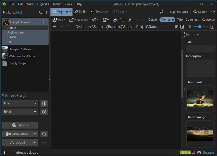The height and width of the screenshot is (156, 217).
Task: Open the Tools menu
Action: 68,4
